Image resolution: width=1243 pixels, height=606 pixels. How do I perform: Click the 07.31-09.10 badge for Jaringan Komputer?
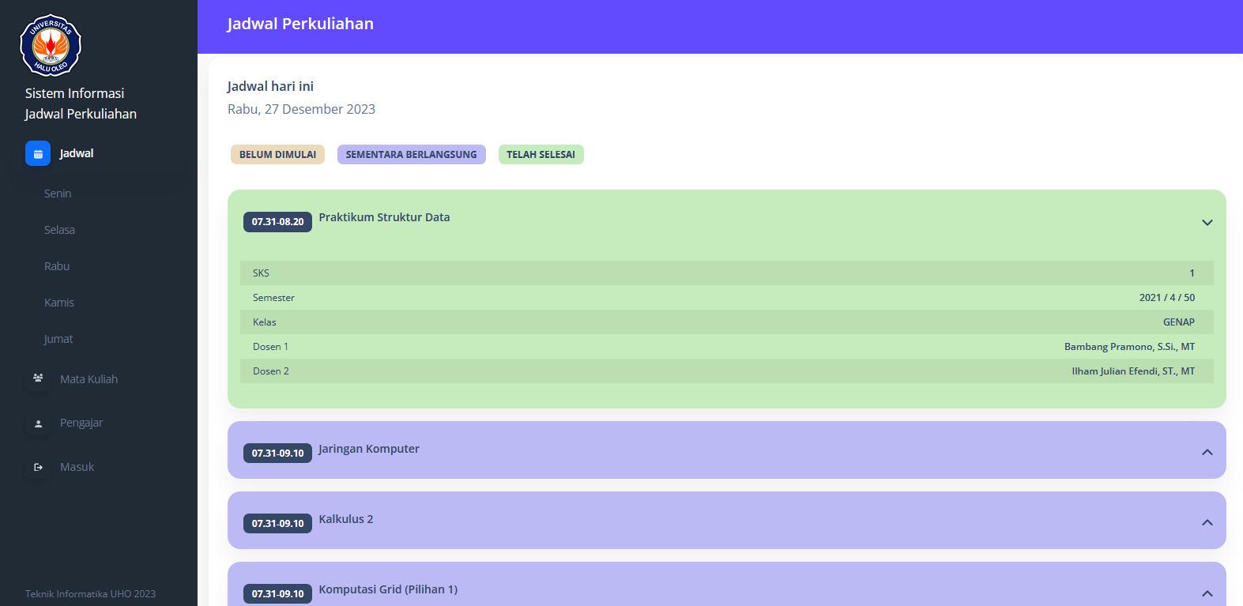277,454
